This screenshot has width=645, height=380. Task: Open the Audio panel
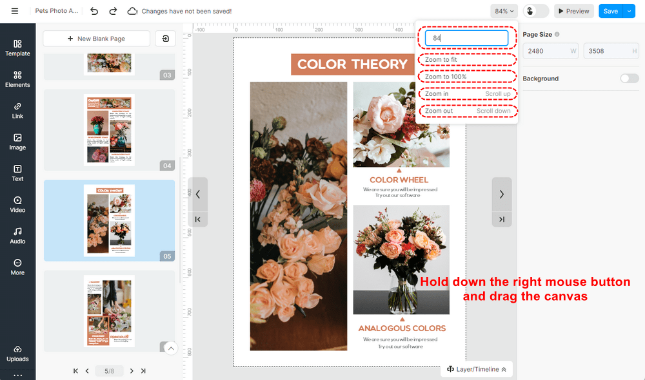tap(17, 234)
